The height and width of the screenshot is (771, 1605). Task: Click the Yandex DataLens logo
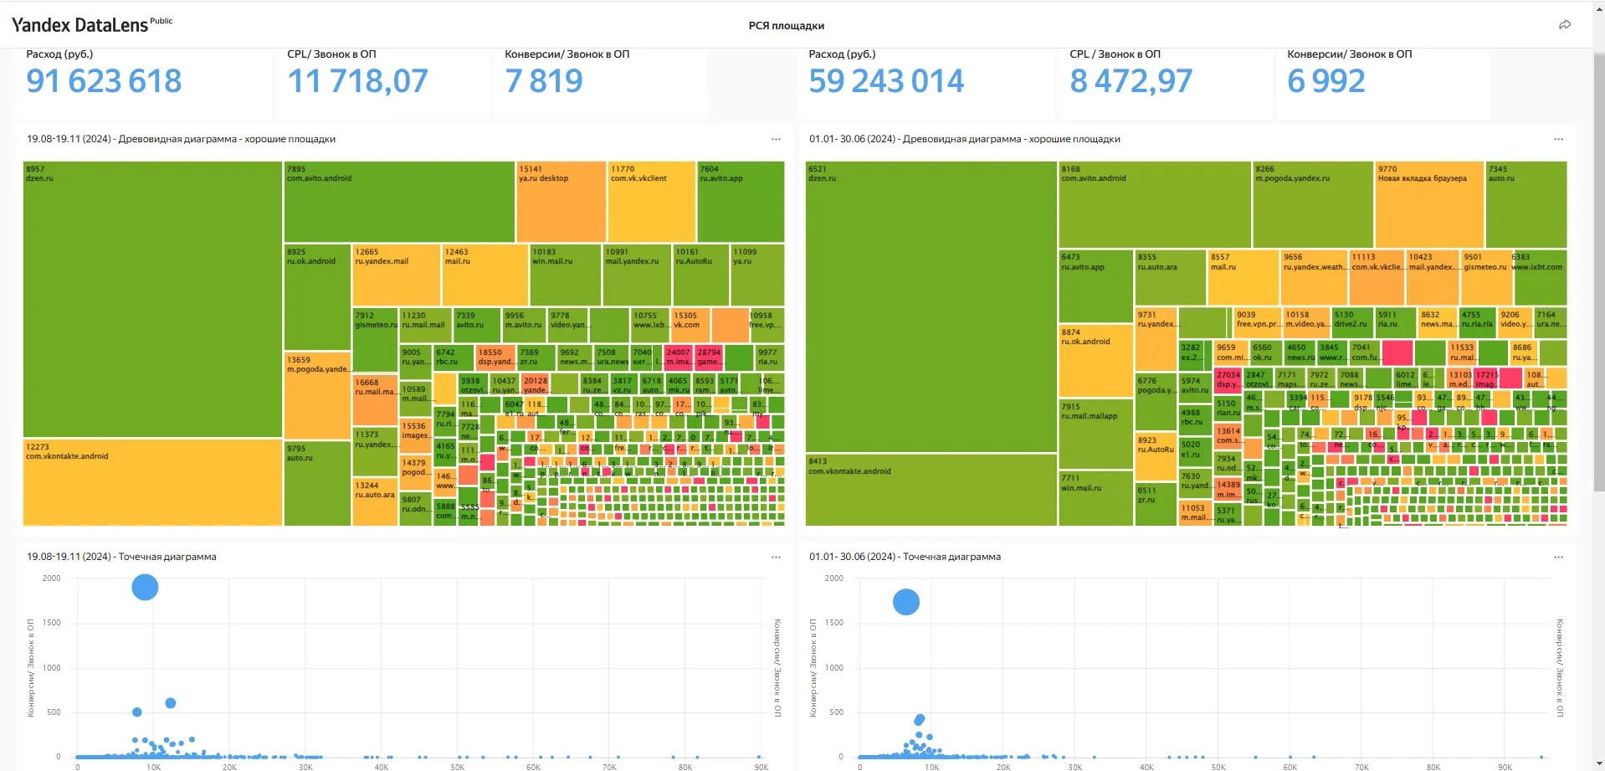tap(79, 25)
